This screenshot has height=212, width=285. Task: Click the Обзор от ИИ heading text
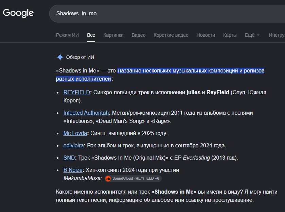click(x=80, y=57)
